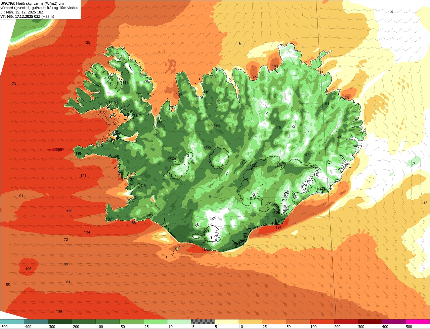Pick the dark orange 50 to 100 swatch
This screenshot has width=430, height=329.
tap(298, 322)
